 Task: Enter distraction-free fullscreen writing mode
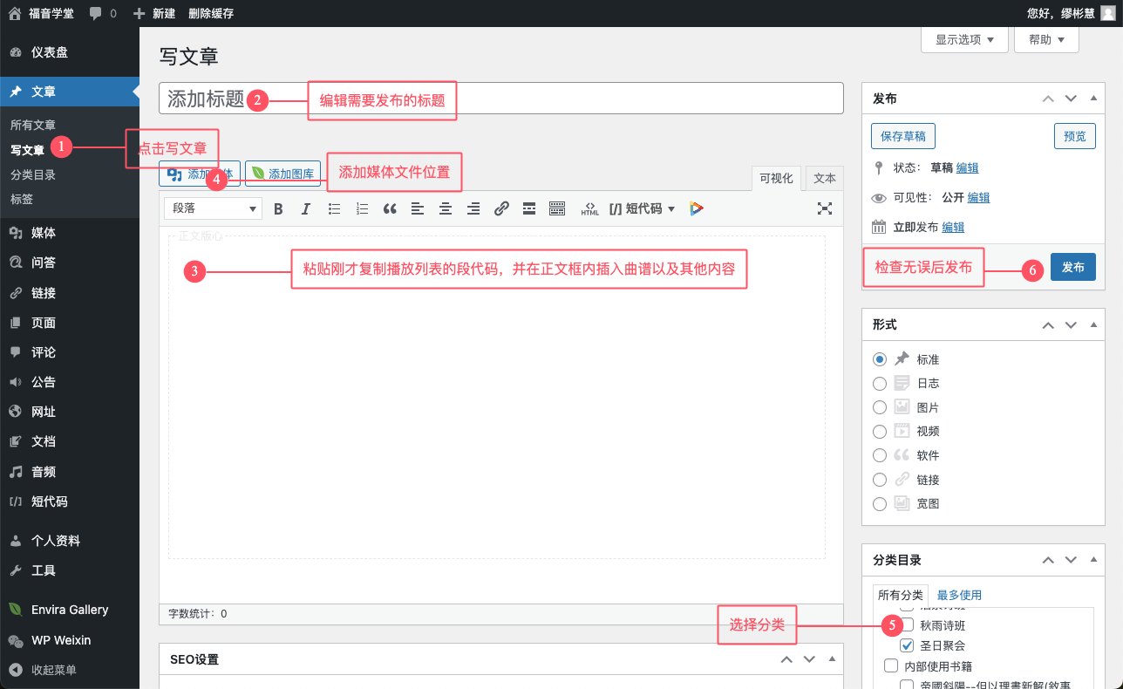(x=825, y=208)
